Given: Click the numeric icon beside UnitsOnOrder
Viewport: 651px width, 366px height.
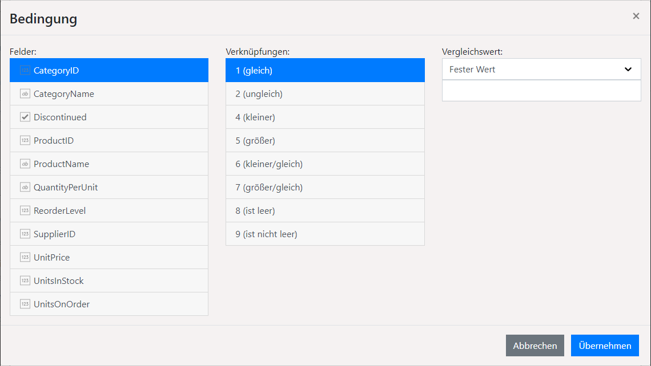Looking at the screenshot, I should coord(25,304).
